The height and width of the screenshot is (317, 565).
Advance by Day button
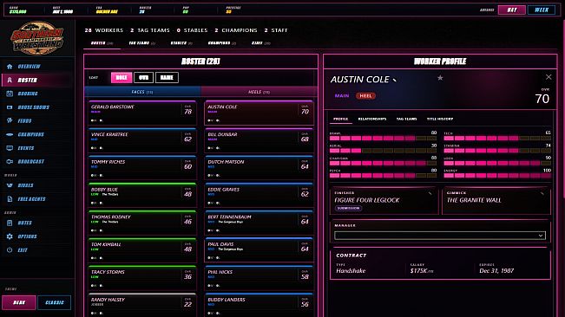[x=512, y=10]
